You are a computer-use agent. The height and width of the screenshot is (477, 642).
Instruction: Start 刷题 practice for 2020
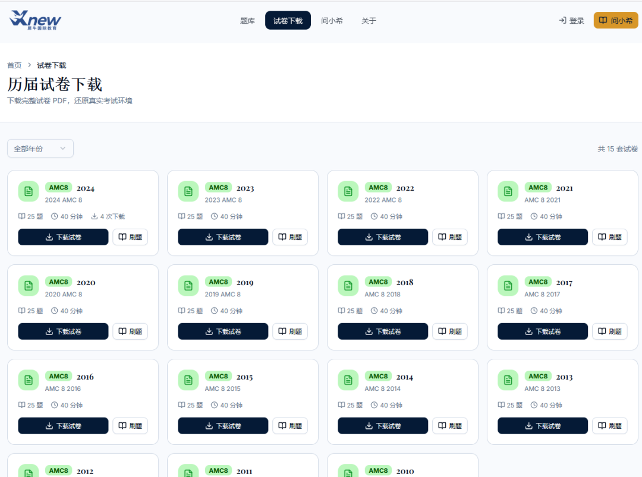coord(130,331)
